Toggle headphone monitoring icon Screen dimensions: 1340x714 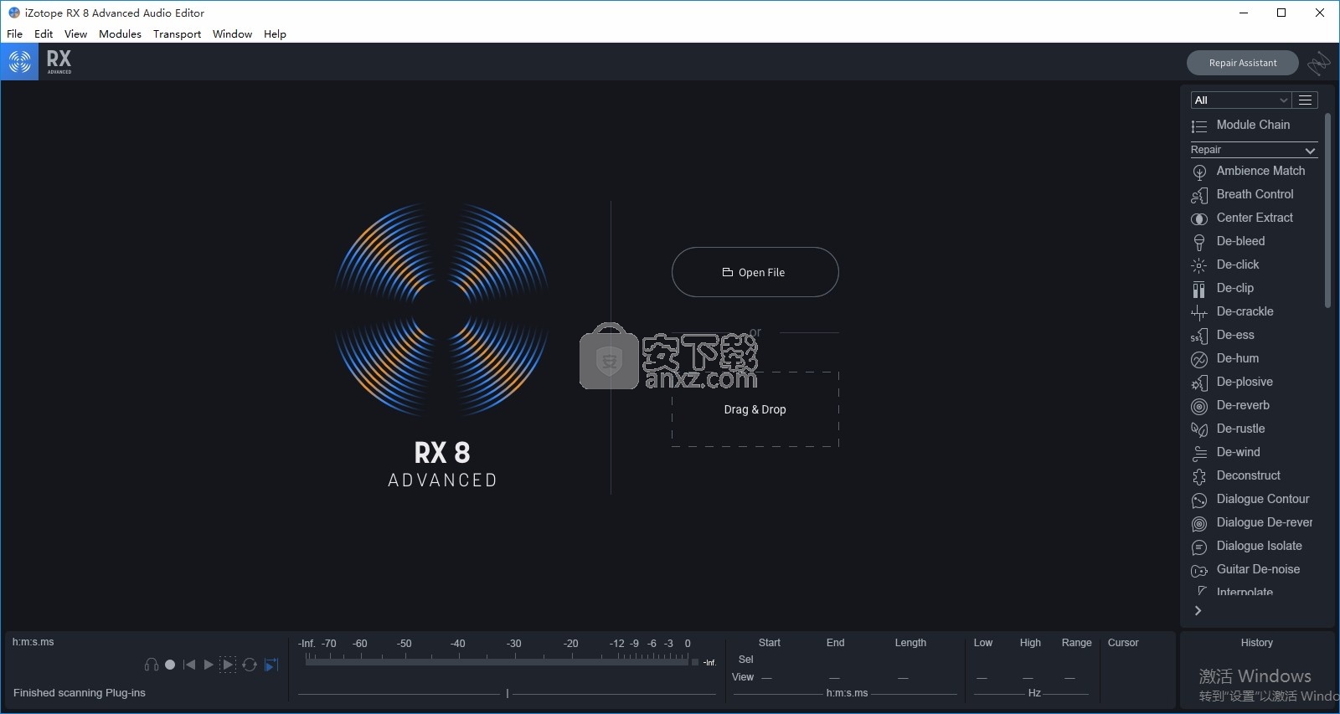(x=152, y=665)
